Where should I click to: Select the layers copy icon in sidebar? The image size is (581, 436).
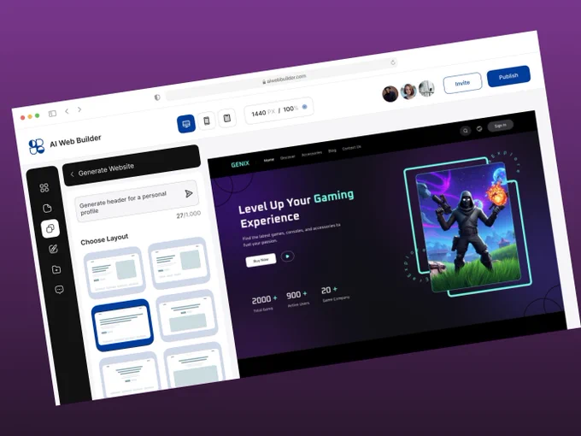[x=50, y=228]
